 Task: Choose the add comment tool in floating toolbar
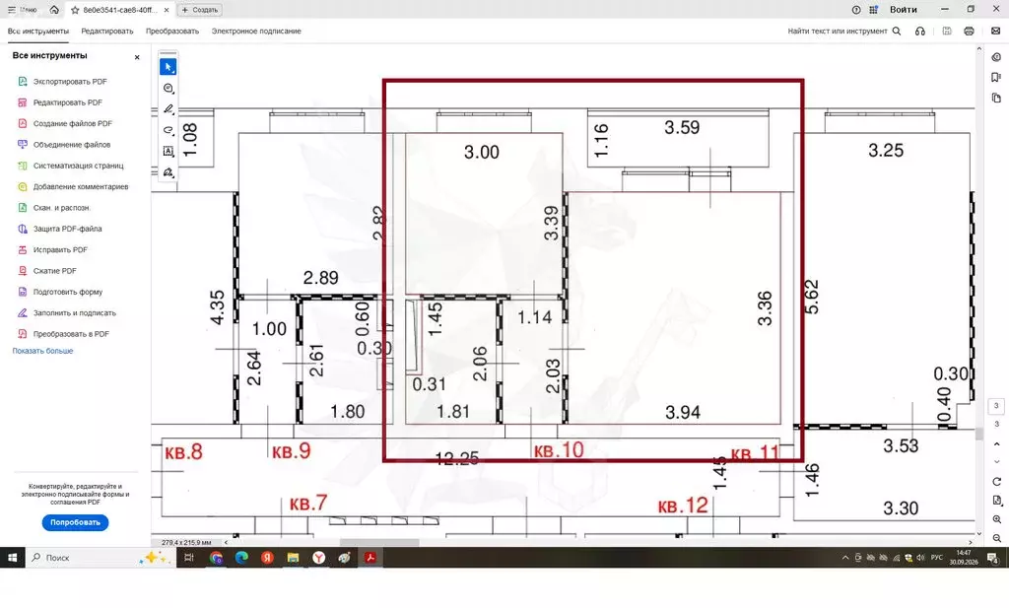(168, 88)
